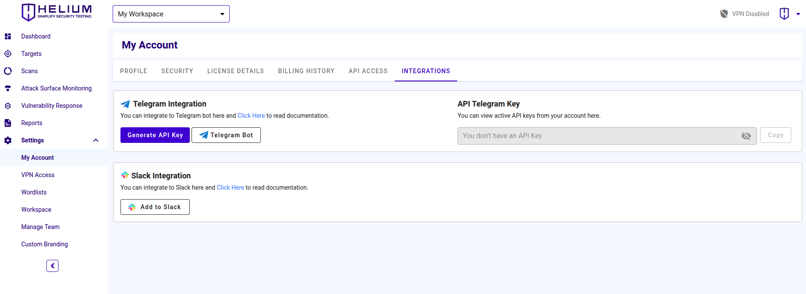
Task: Open Vulnerability Response page
Action: coord(52,106)
